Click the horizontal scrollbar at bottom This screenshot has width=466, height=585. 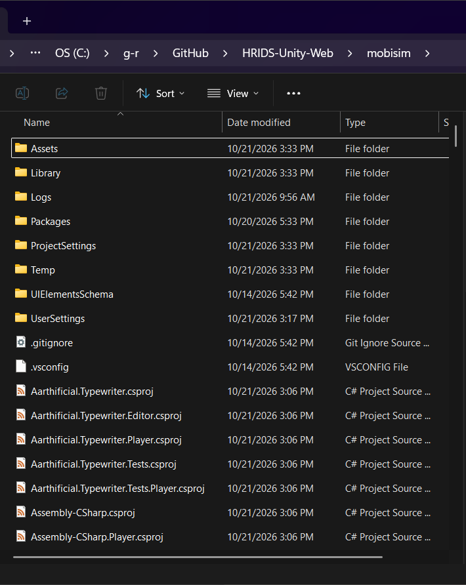tap(198, 557)
